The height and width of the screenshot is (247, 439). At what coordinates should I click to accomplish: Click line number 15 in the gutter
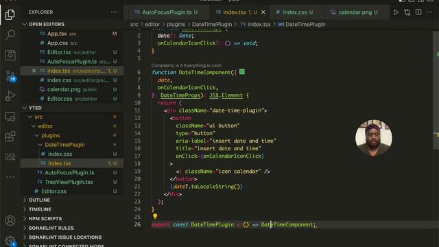pyautogui.click(x=137, y=141)
